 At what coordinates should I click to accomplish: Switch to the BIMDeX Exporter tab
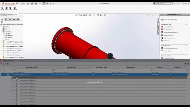[x=12, y=15]
